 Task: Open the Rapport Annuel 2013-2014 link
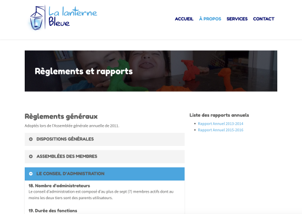[221, 123]
